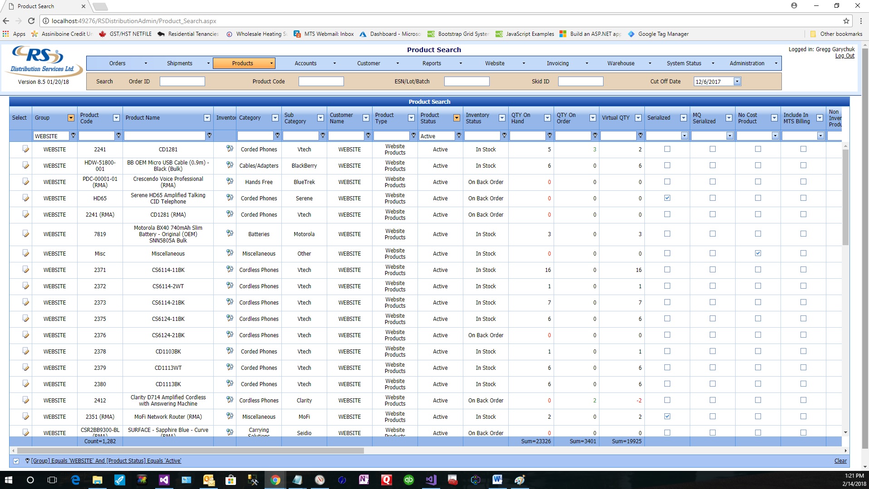Click the Log Out link
The width and height of the screenshot is (869, 489).
[844, 56]
